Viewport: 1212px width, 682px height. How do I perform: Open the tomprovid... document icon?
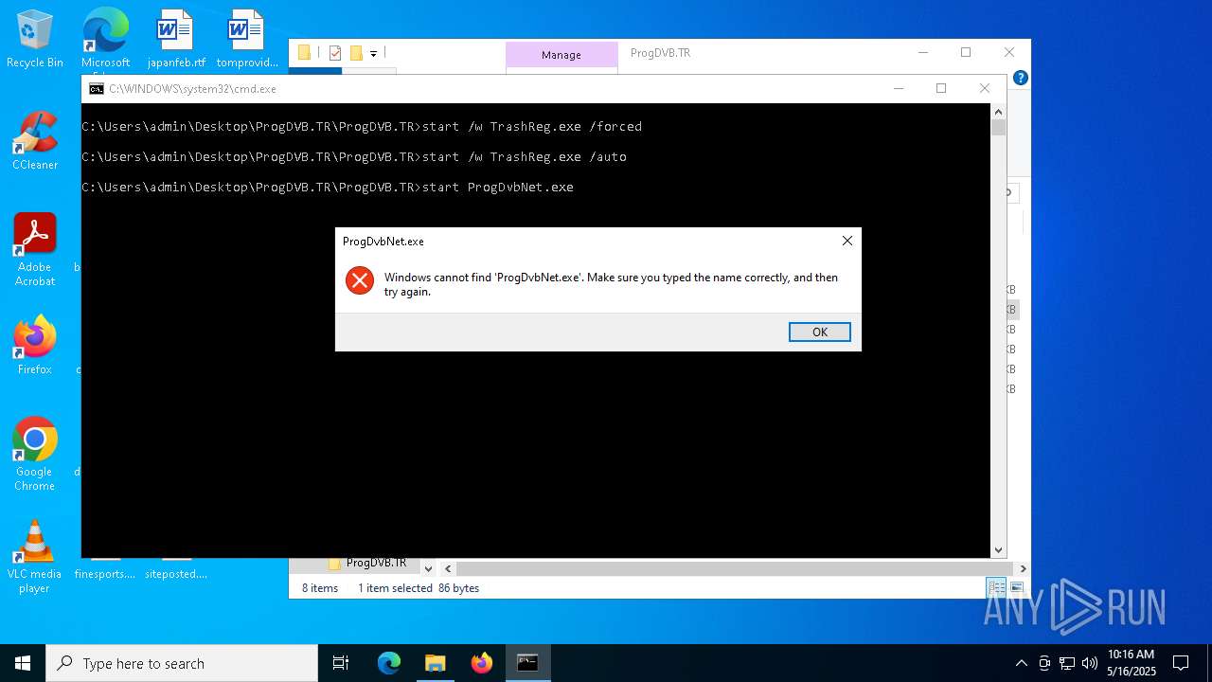pyautogui.click(x=247, y=39)
